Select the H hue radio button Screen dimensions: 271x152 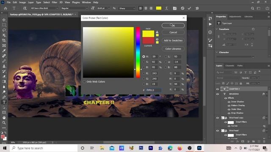(x=144, y=57)
